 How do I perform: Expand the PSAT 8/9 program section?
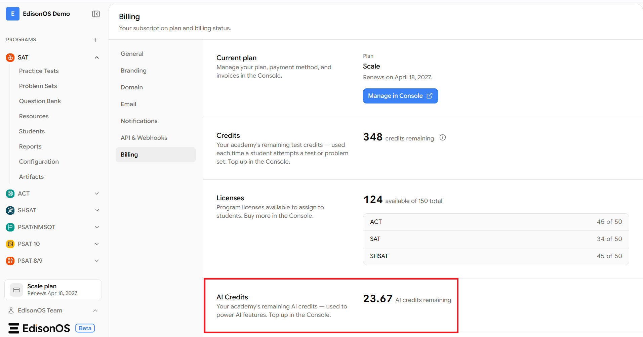(97, 261)
